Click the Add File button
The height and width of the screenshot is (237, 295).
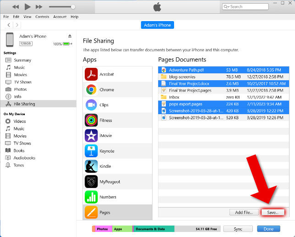pyautogui.click(x=244, y=212)
